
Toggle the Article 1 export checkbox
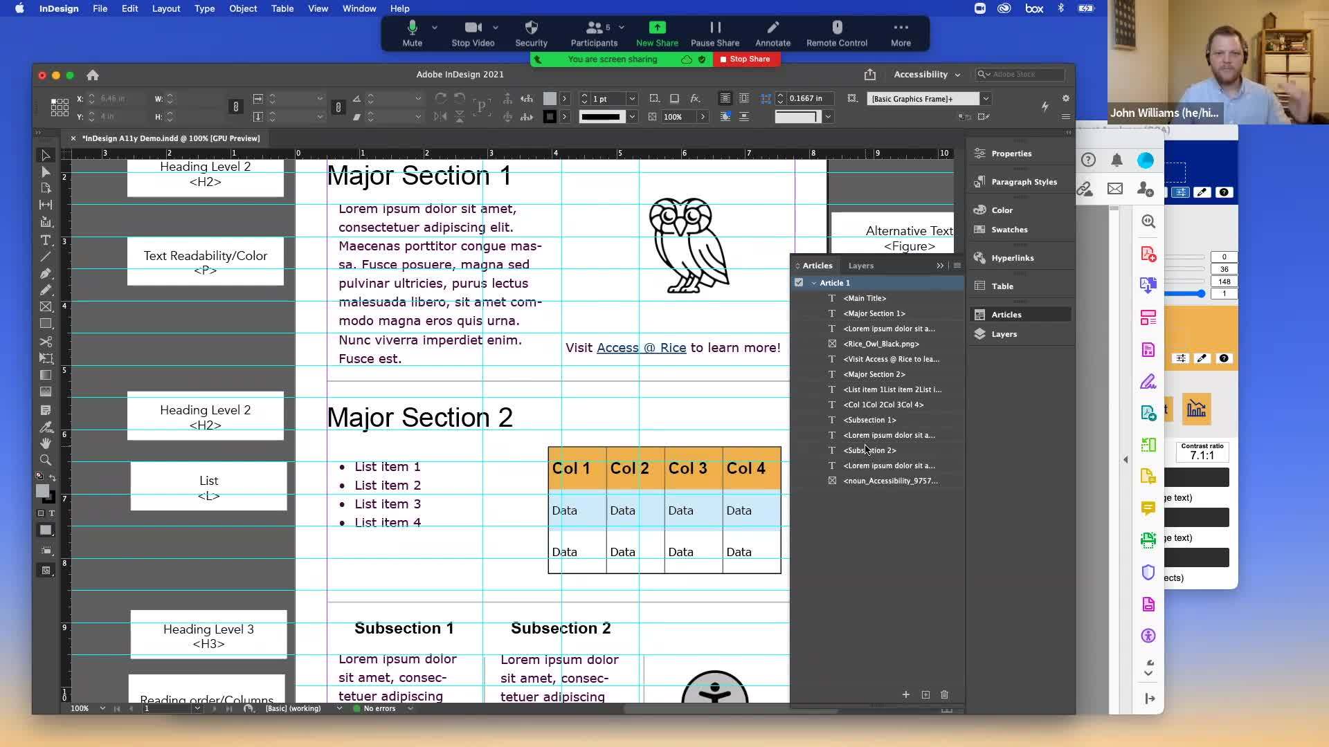click(799, 283)
